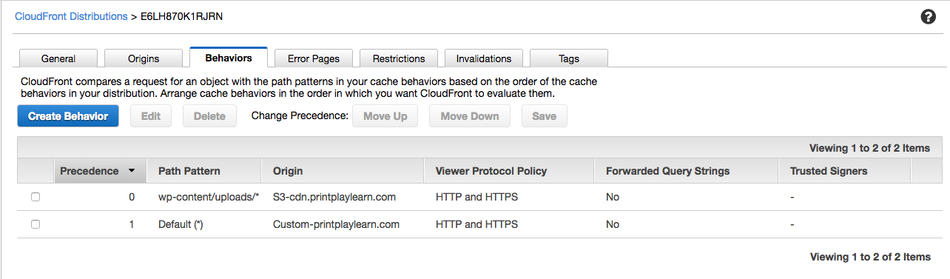Viewport: 950px width, 279px height.
Task: Click the Move Up button
Action: click(x=385, y=116)
